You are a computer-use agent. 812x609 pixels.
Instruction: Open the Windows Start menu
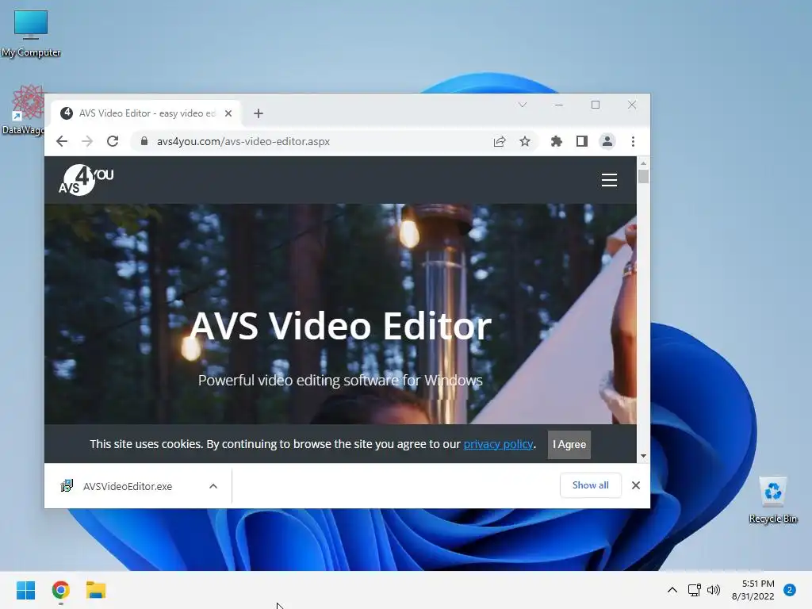point(26,590)
